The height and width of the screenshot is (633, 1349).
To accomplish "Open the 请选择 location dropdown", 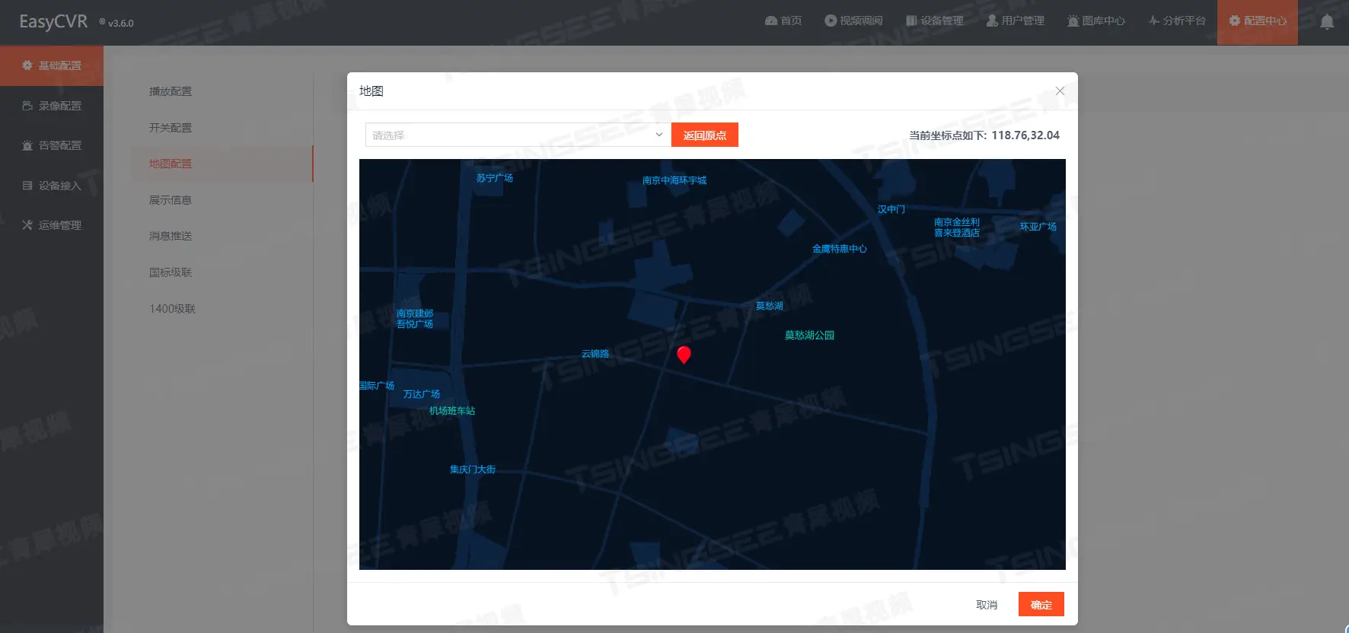I will [x=518, y=135].
